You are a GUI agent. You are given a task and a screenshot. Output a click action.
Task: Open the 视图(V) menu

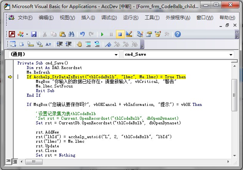click(67, 18)
